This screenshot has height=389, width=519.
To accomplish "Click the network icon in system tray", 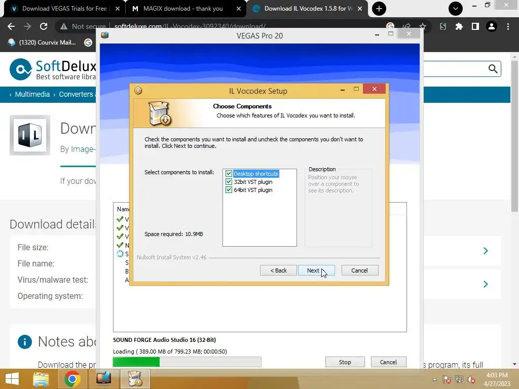I will (459, 379).
